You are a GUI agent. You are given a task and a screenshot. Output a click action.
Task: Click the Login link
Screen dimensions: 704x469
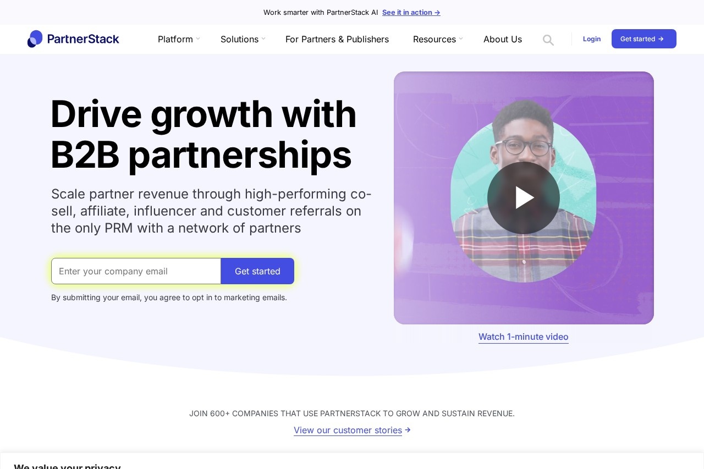592,39
